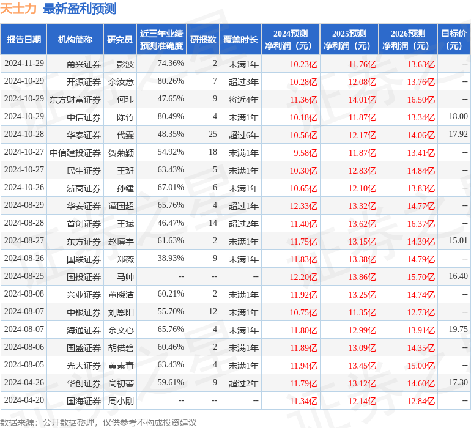The image size is (471, 428).
Task: Select the 覆盖时长 column header
Action: (240, 40)
